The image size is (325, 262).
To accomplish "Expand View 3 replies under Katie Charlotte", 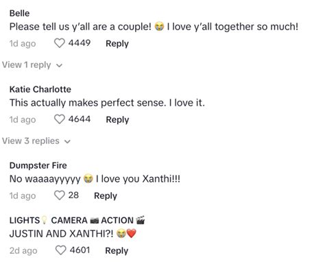I will point(36,141).
